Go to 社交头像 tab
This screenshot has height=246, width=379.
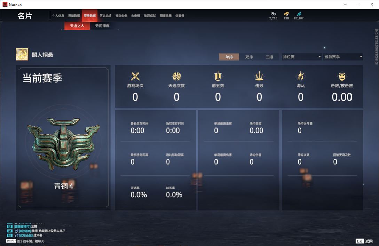pyautogui.click(x=121, y=16)
